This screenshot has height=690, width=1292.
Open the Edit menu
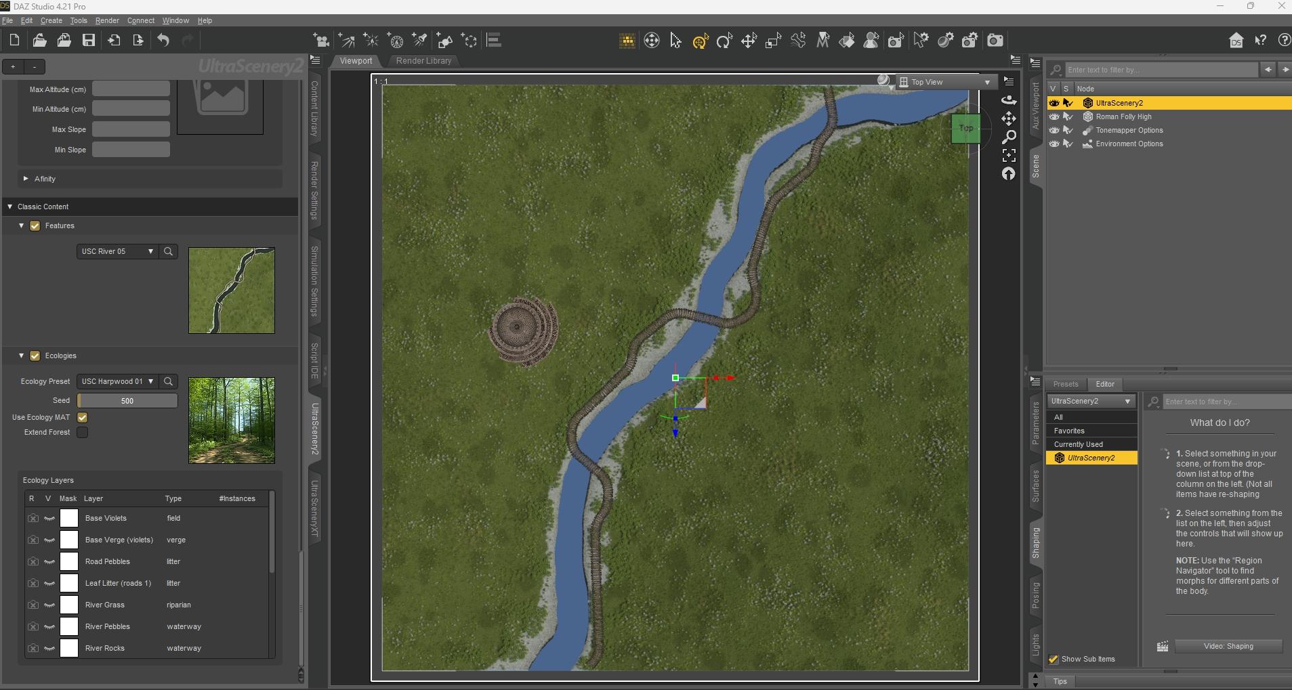tap(26, 20)
